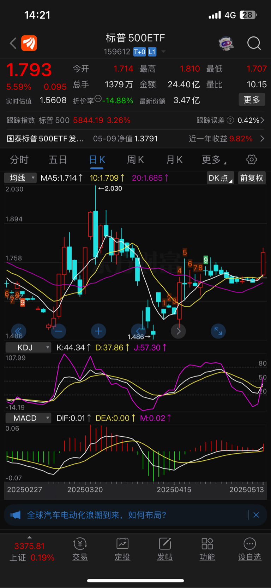
Task: Expand tracking error details chevron
Action: pos(262,120)
